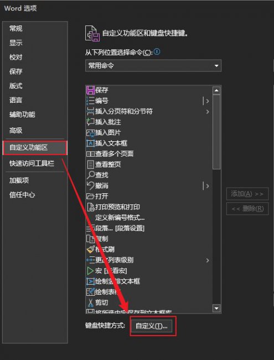Screen dimensions: 274x360
Task: Click the 绘制表格 draw table icon
Action: 90,292
